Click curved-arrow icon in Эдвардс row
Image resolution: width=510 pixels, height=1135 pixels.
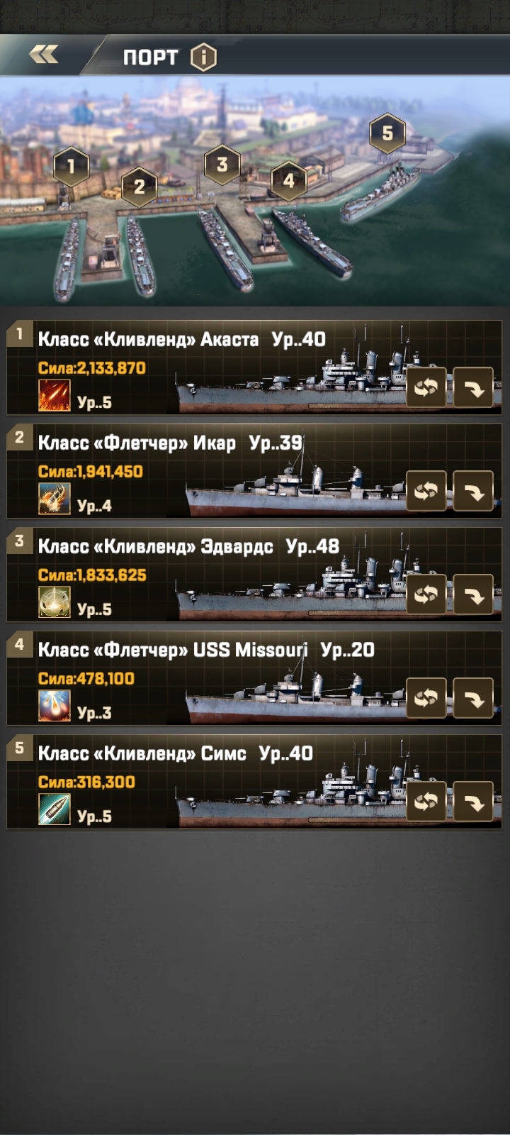[473, 594]
